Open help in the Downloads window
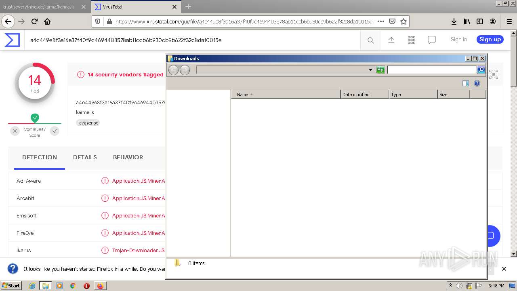This screenshot has width=517, height=291. point(477,83)
